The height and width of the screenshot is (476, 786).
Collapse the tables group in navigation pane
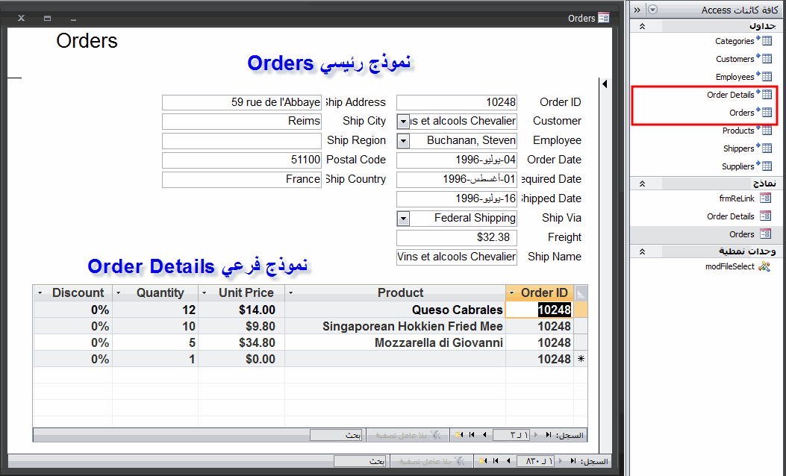click(642, 27)
